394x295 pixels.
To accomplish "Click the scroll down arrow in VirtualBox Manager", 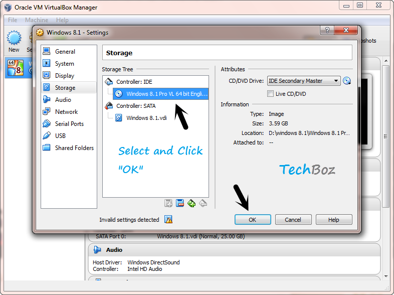I will pyautogui.click(x=385, y=276).
